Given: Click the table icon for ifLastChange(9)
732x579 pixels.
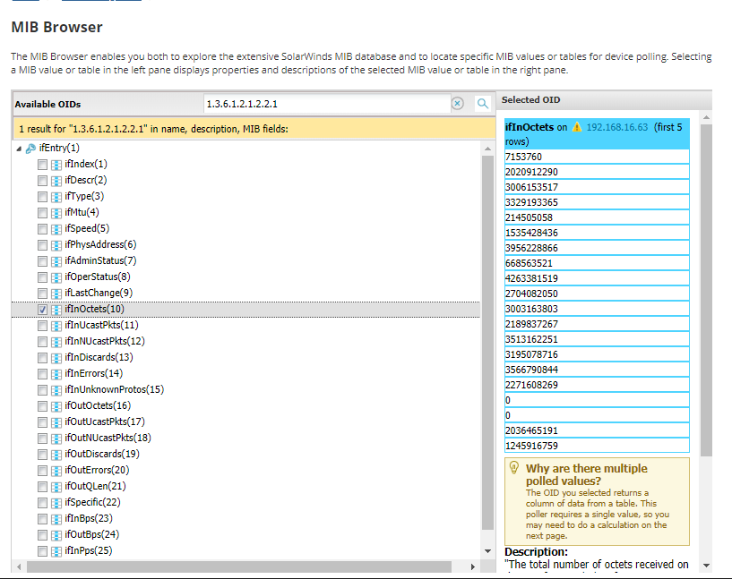Looking at the screenshot, I should click(x=56, y=294).
